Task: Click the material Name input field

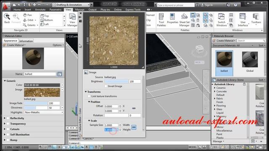Action: click(x=40, y=74)
